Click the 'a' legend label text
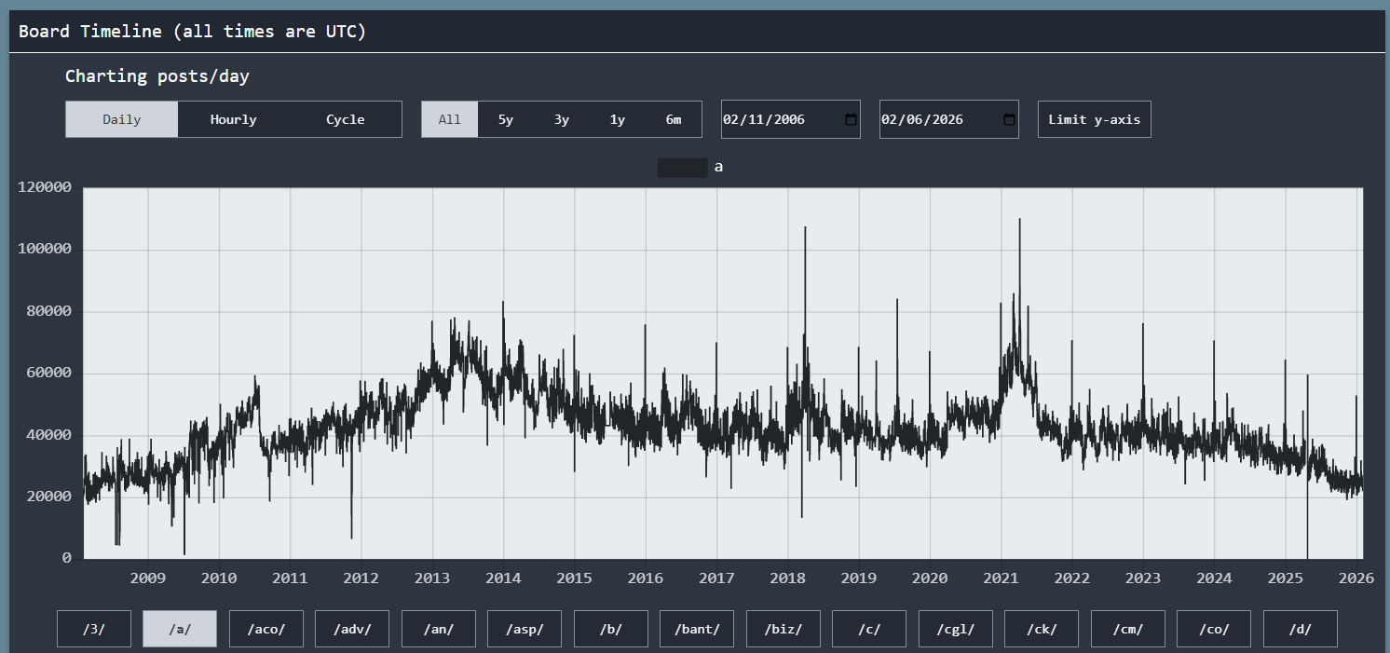 (x=718, y=168)
